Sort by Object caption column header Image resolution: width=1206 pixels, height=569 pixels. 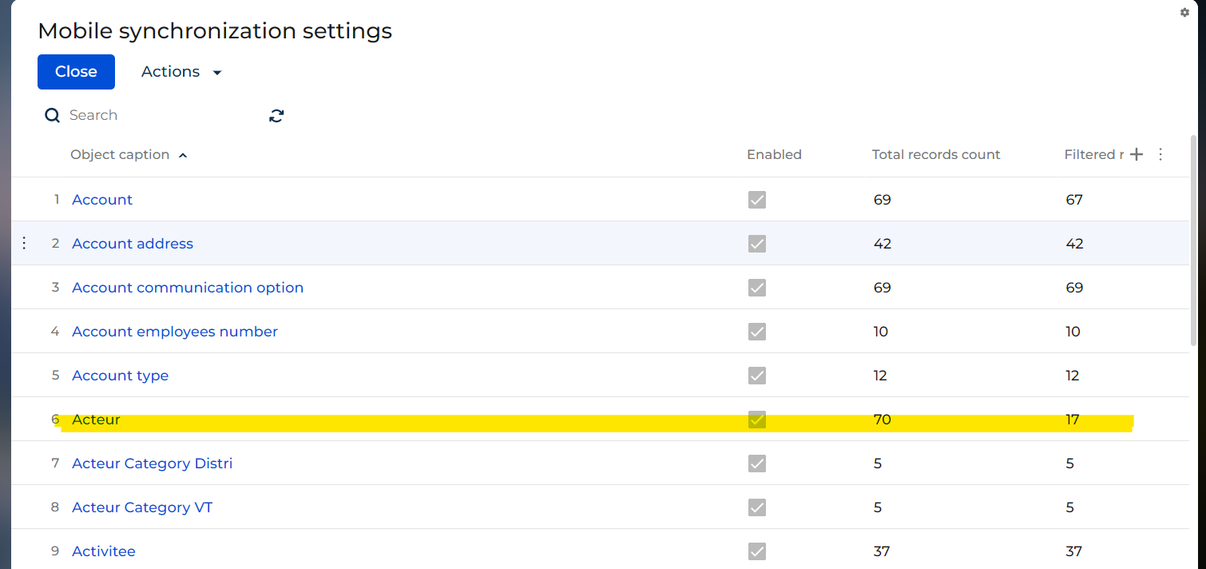click(120, 154)
